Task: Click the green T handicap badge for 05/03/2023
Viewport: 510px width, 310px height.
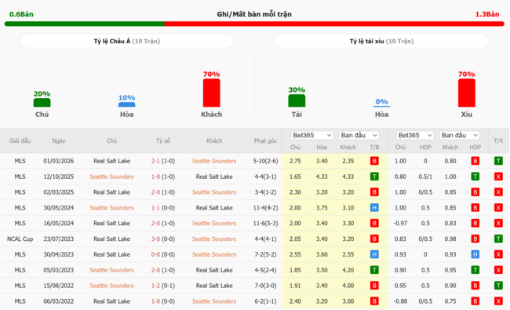Action: tap(475, 270)
